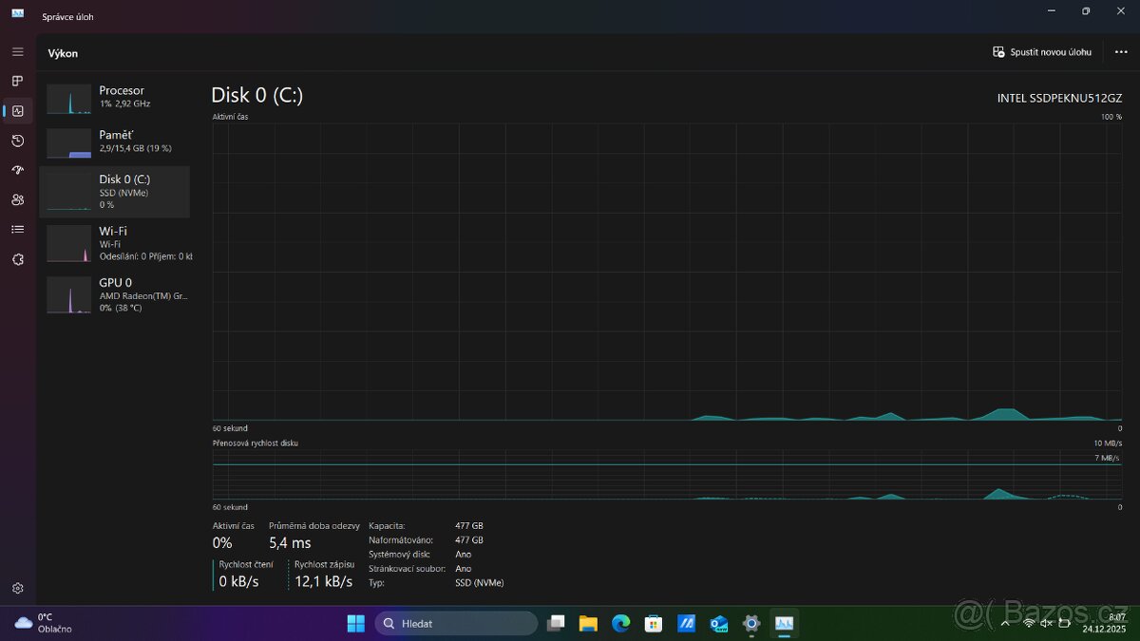Open Microsoft Store from the taskbar

pyautogui.click(x=653, y=623)
